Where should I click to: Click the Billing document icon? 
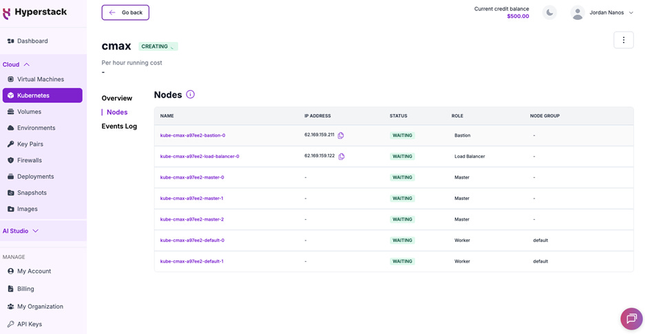tap(11, 289)
